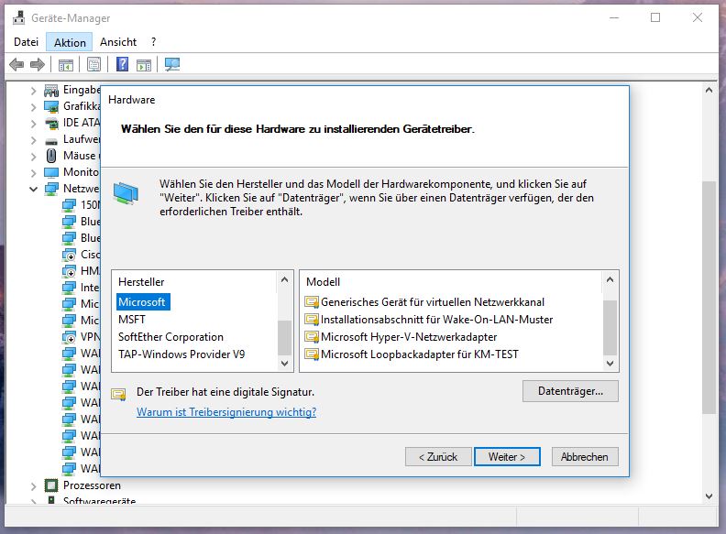Select SoftEther Corporation manufacturer
Image resolution: width=726 pixels, height=534 pixels.
click(170, 337)
